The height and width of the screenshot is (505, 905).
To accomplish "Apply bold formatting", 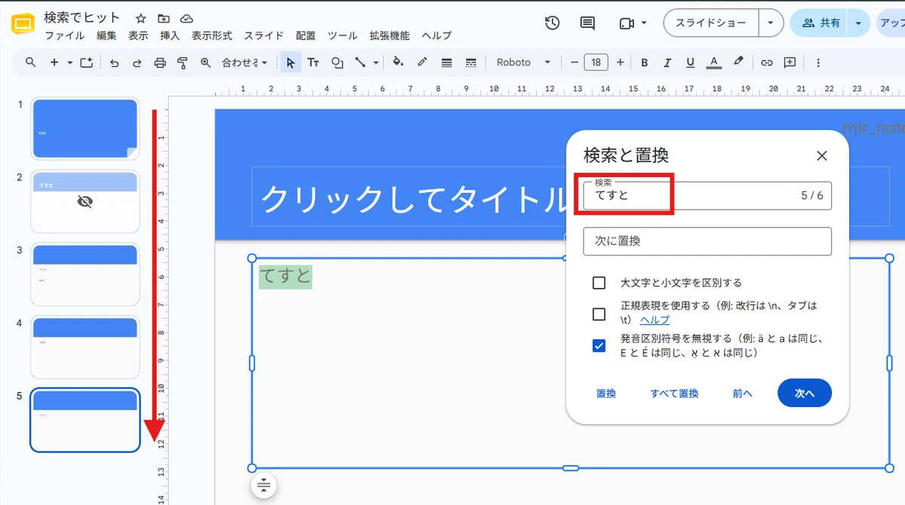I will [x=644, y=63].
